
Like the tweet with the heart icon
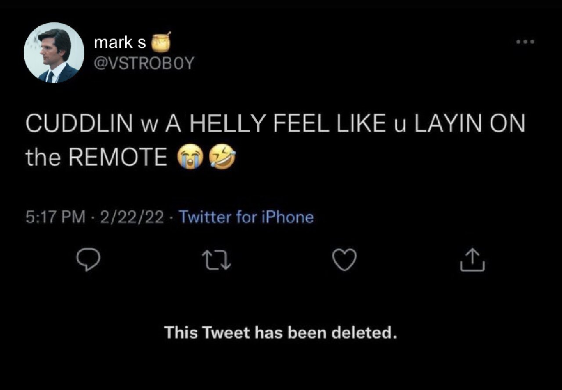(x=343, y=260)
